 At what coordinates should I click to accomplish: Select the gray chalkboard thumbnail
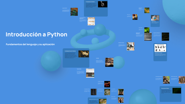(148, 37)
